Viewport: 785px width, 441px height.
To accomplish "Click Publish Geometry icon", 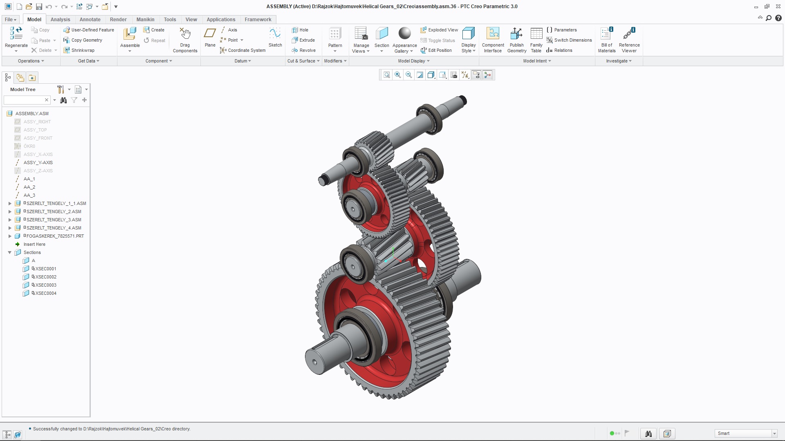I will pyautogui.click(x=516, y=34).
